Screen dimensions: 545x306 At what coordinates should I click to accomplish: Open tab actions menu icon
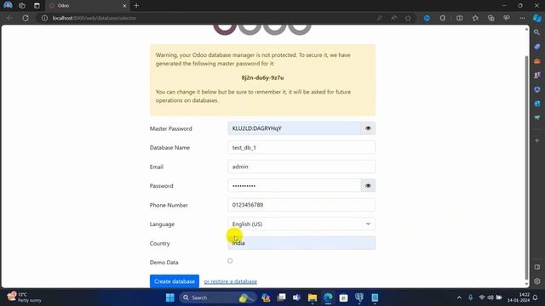pyautogui.click(x=37, y=6)
